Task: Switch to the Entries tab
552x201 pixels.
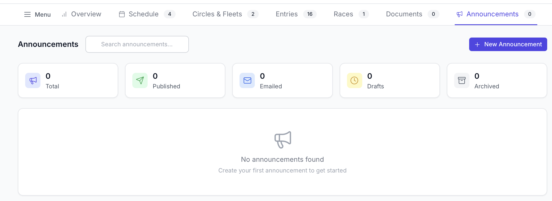Action: click(286, 14)
